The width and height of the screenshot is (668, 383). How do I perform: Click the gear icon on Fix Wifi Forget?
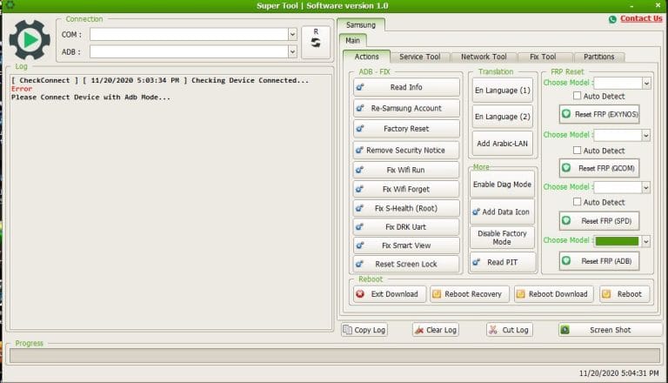click(x=360, y=189)
